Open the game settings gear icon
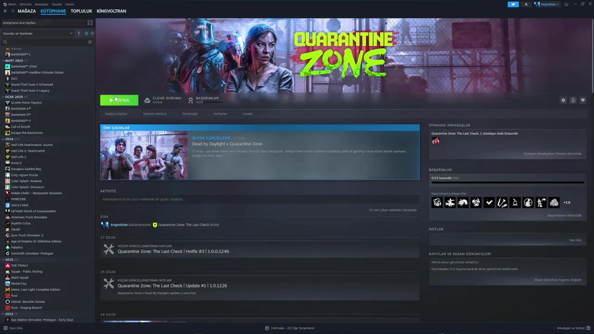Image resolution: width=594 pixels, height=334 pixels. pyautogui.click(x=563, y=100)
